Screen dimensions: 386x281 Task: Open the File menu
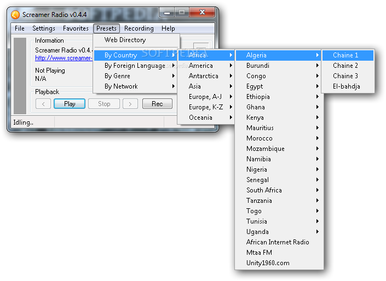pyautogui.click(x=20, y=28)
